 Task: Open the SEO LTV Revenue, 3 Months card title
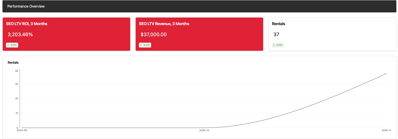tap(164, 24)
